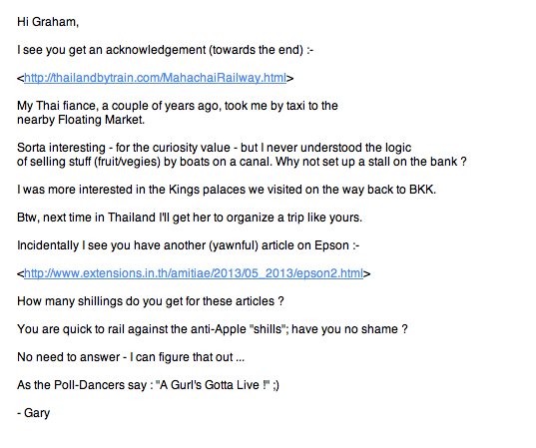Click the 'My Thai fiance' sentence line

(178, 106)
